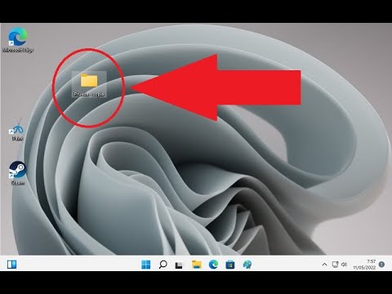Launch Microsoft Edge from the taskbar
This screenshot has height=294, width=392.
(x=213, y=265)
